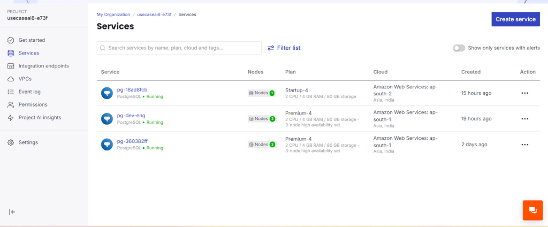
Task: Click the Project AI insights lightning icon
Action: tap(11, 117)
